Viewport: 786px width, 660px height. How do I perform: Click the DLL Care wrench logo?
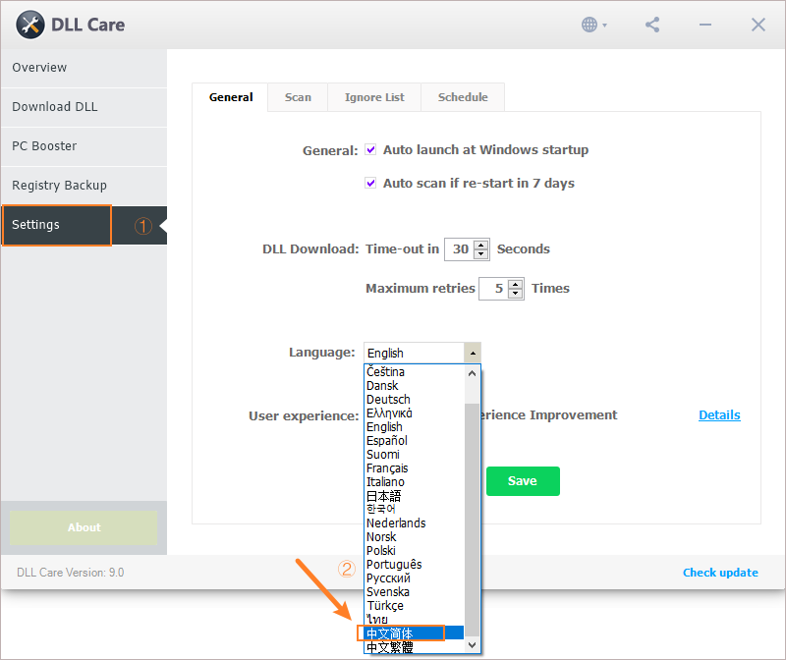[30, 25]
